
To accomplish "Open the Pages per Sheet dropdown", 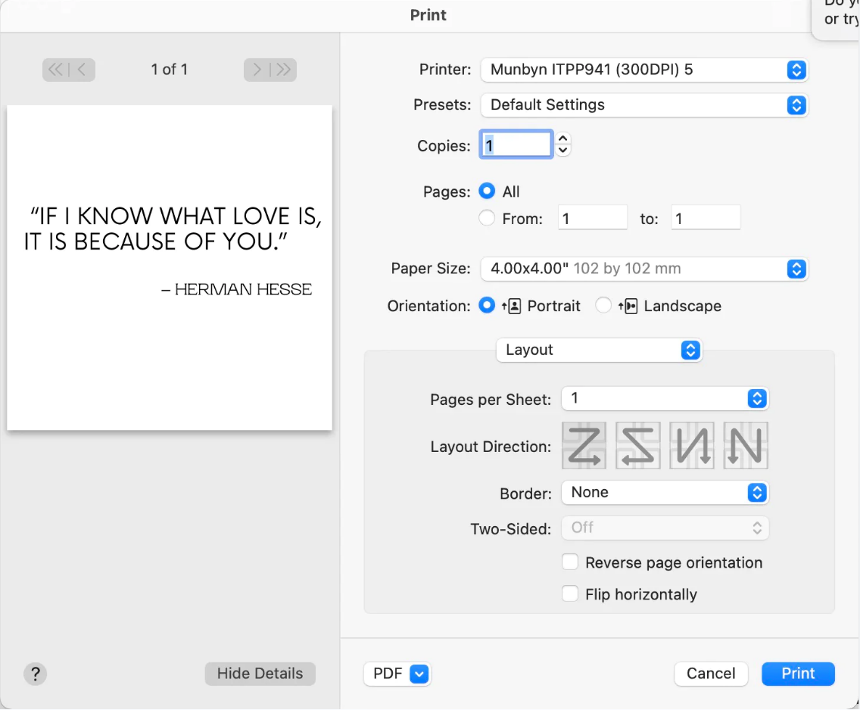I will (x=665, y=399).
